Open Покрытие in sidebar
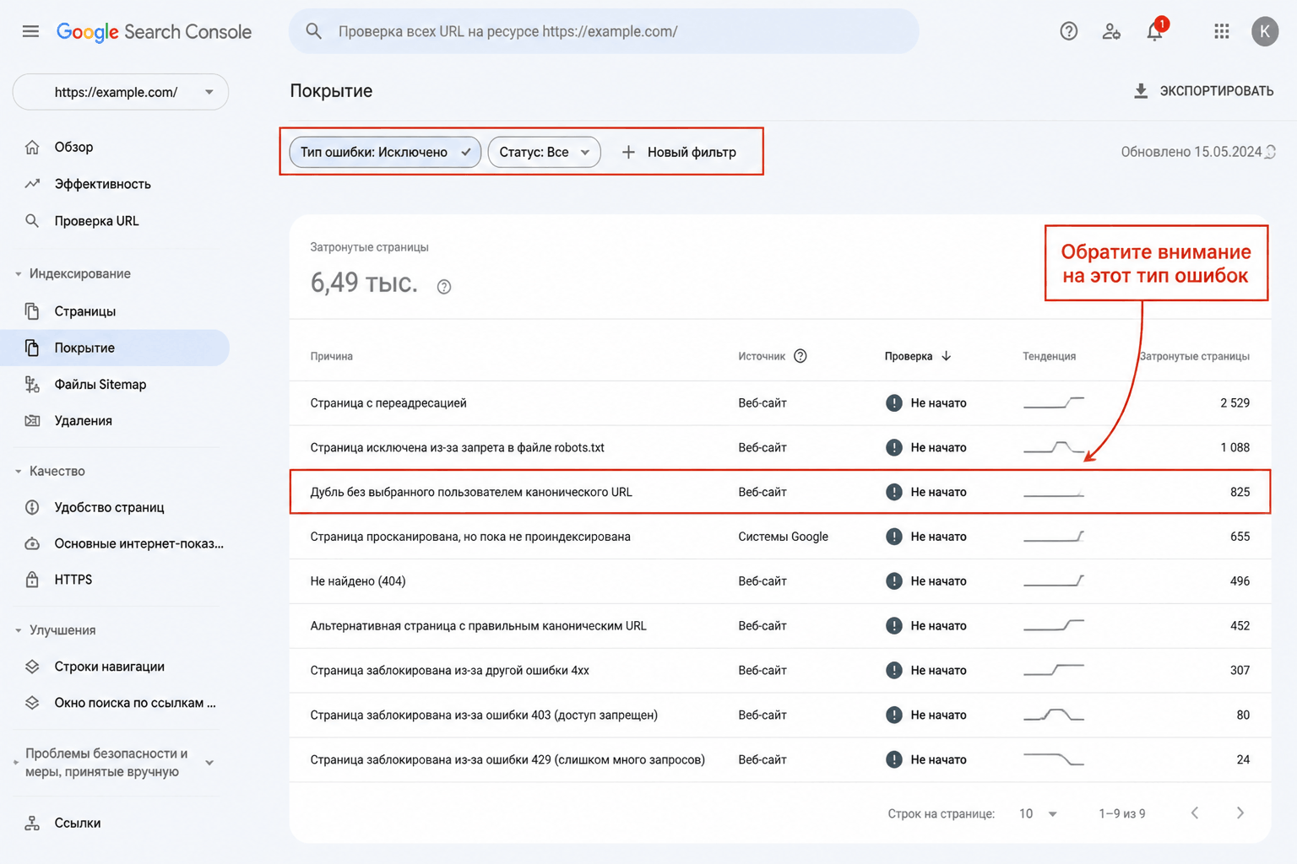Image resolution: width=1297 pixels, height=864 pixels. [115, 348]
